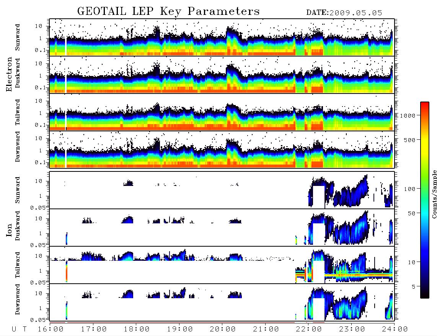Click the '500' color bar tick

410,140
